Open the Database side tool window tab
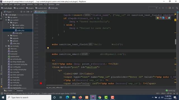The width and height of the screenshot is (179, 100). pyautogui.click(x=178, y=16)
